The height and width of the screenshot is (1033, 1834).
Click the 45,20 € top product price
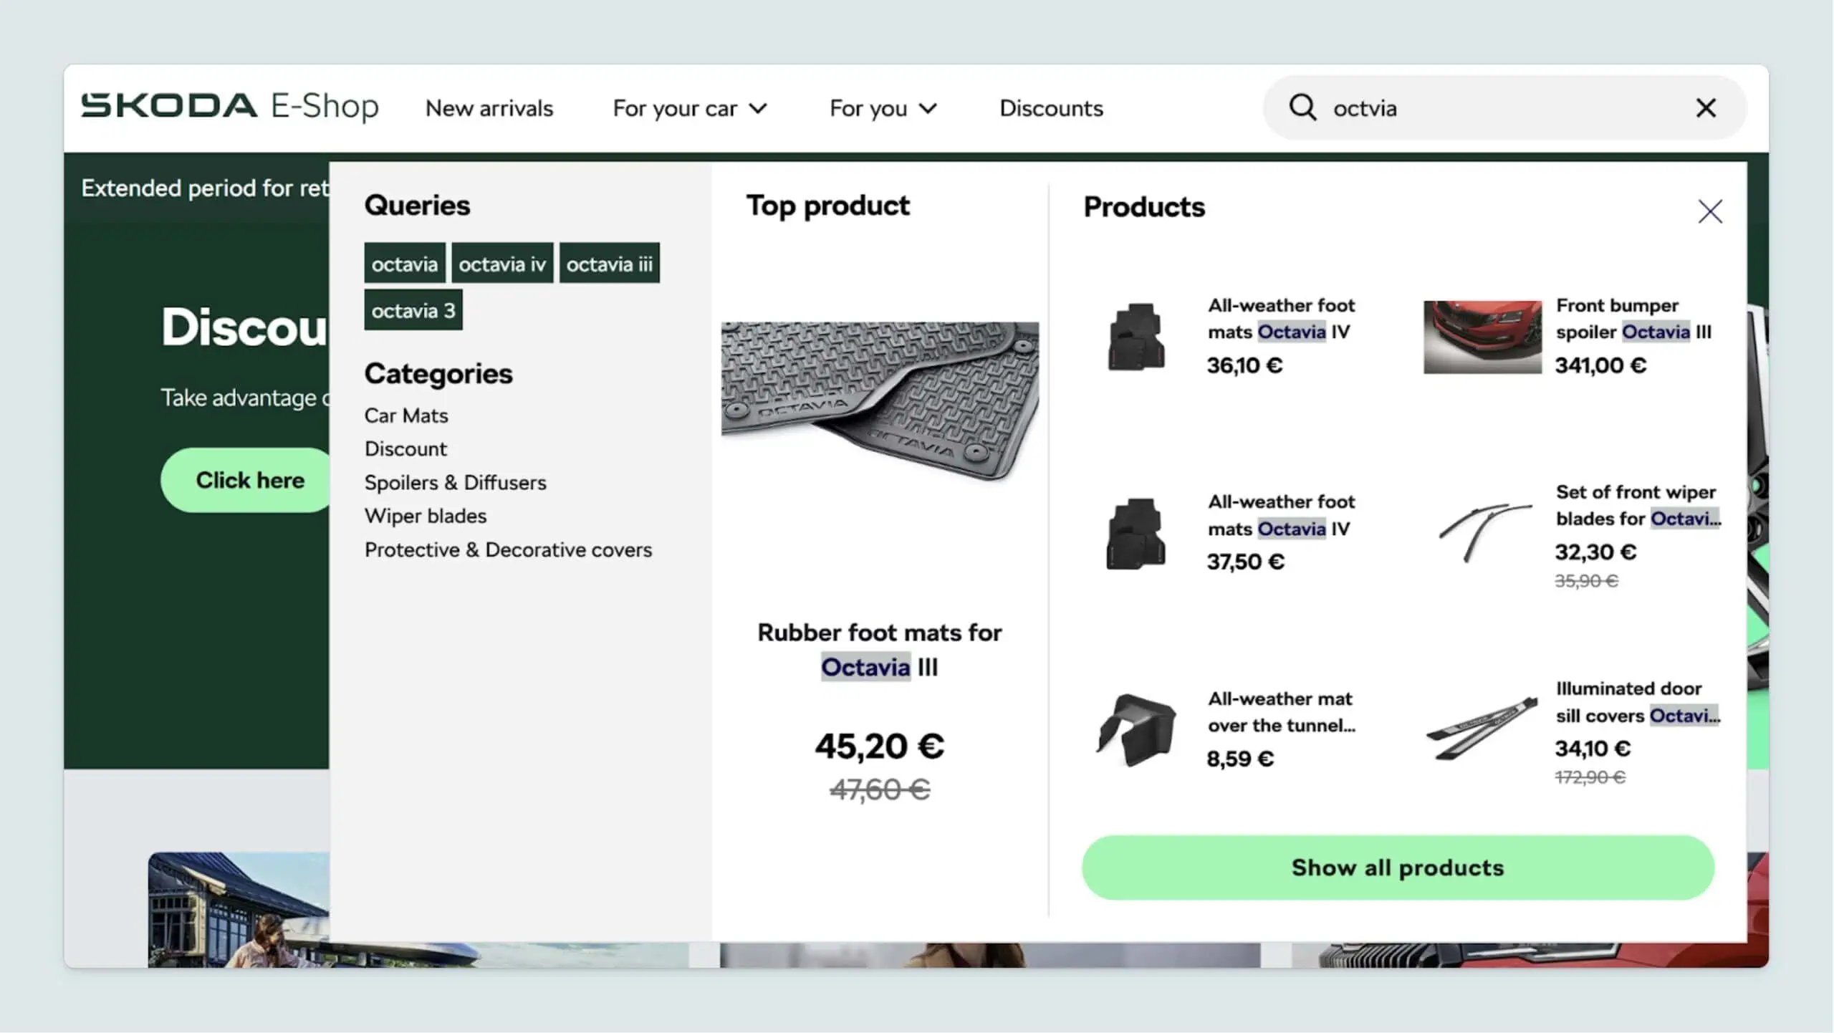pos(880,746)
